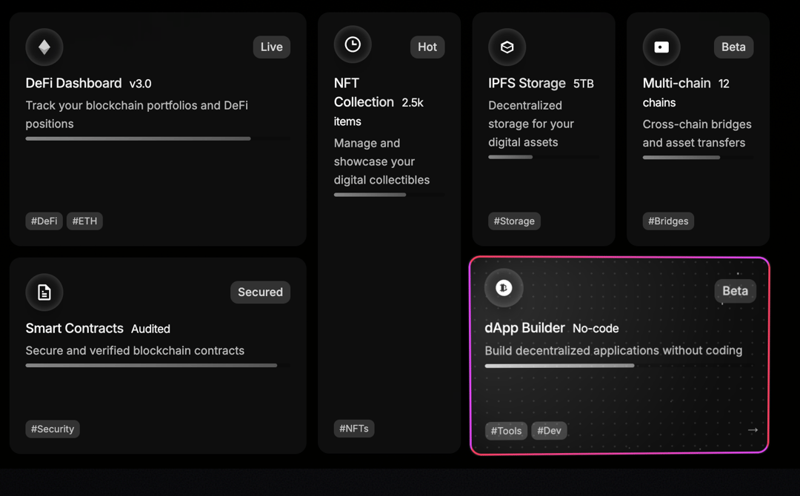Select the #Dev tag

pyautogui.click(x=549, y=431)
